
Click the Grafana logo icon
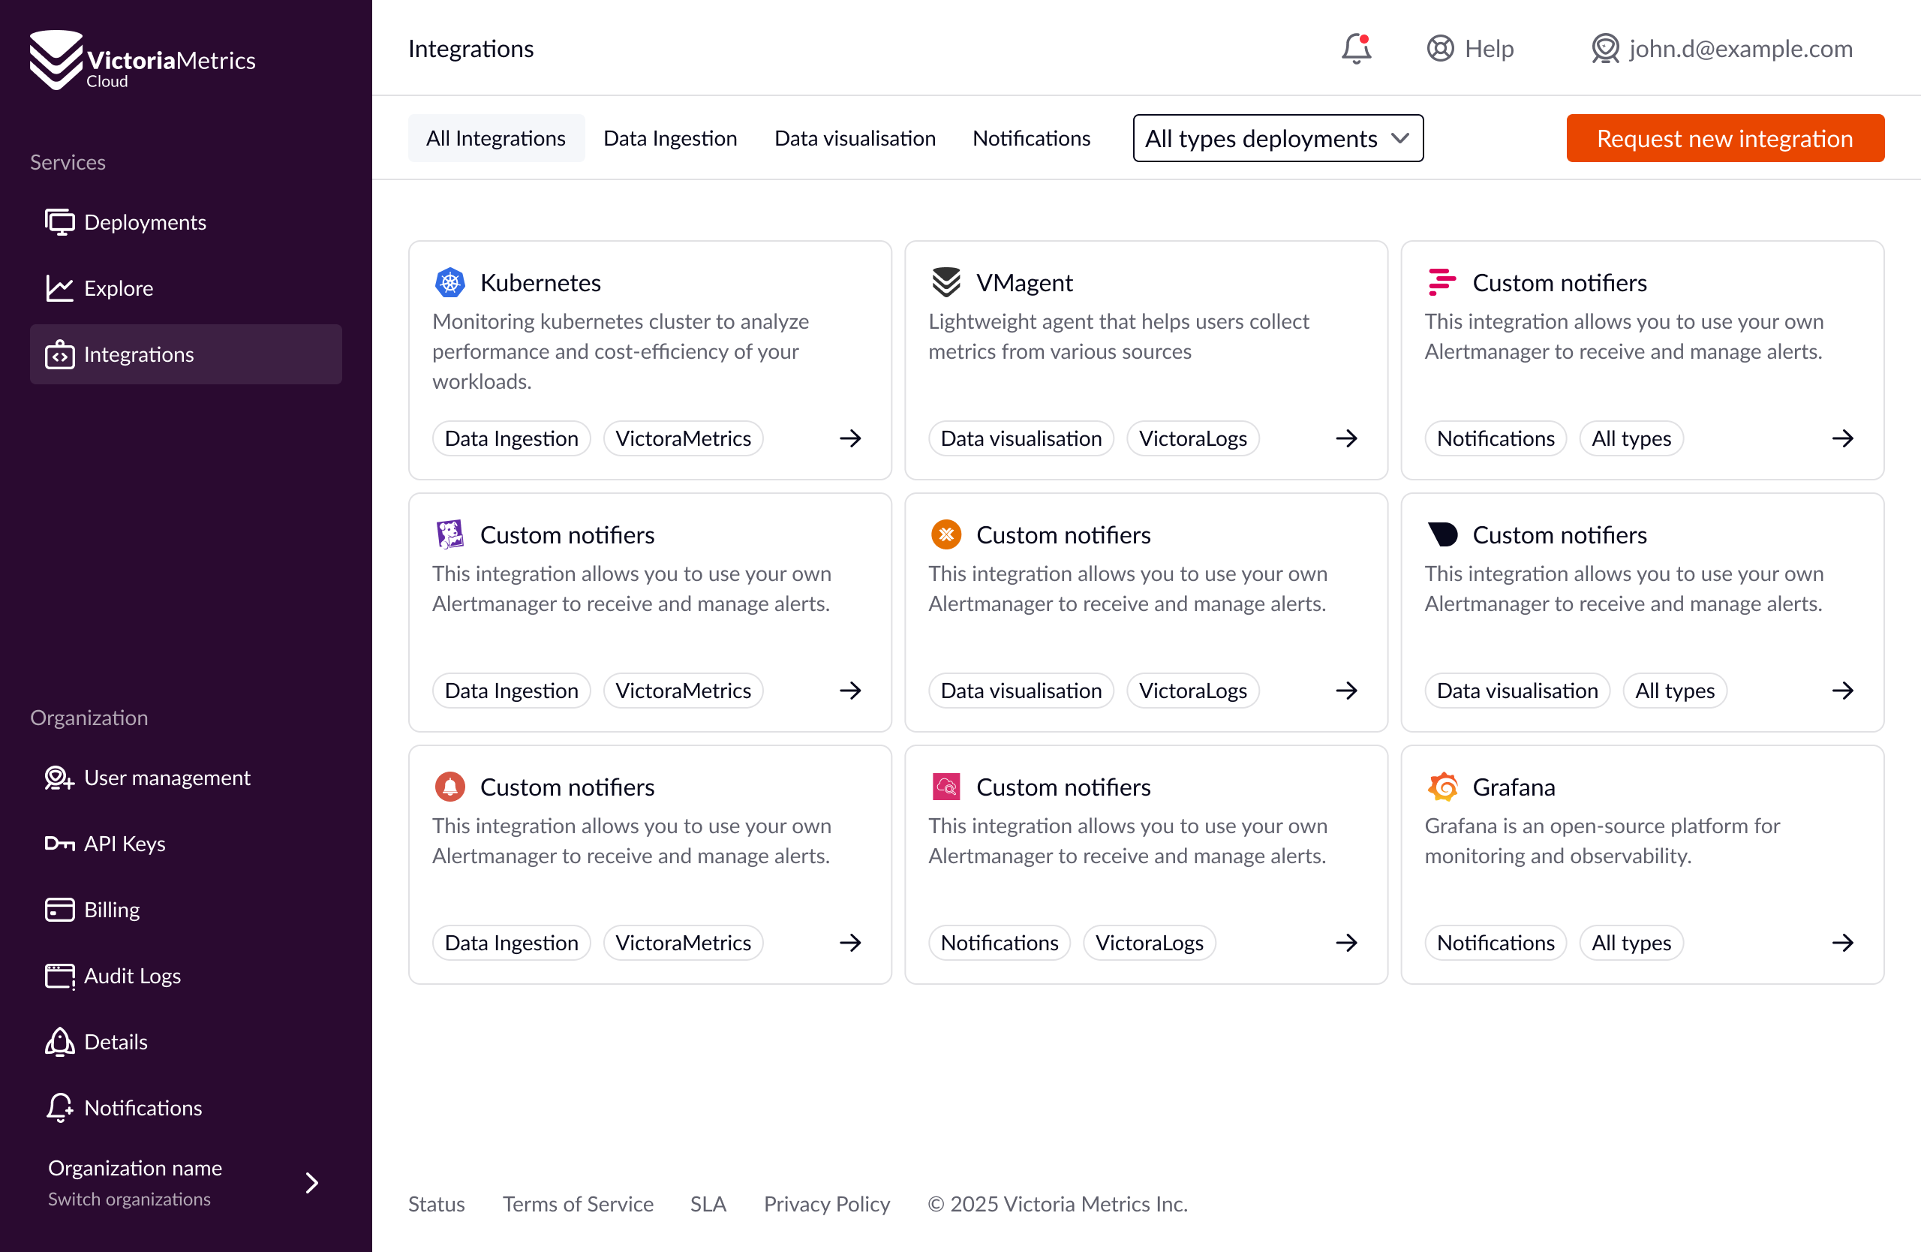[1442, 786]
